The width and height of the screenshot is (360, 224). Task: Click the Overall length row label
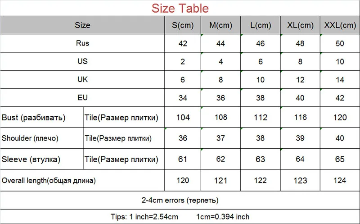82,180
